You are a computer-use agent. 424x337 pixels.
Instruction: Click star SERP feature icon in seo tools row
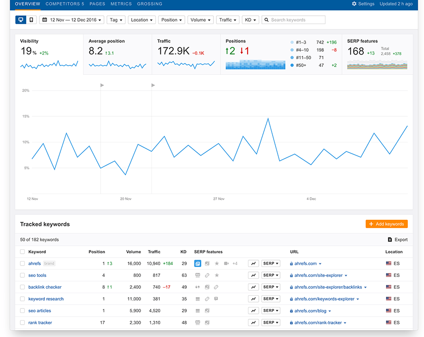[216, 275]
